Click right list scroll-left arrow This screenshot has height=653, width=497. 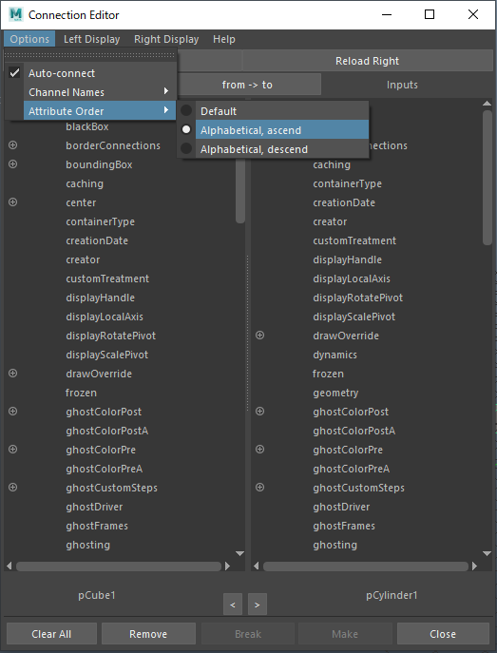coord(256,566)
